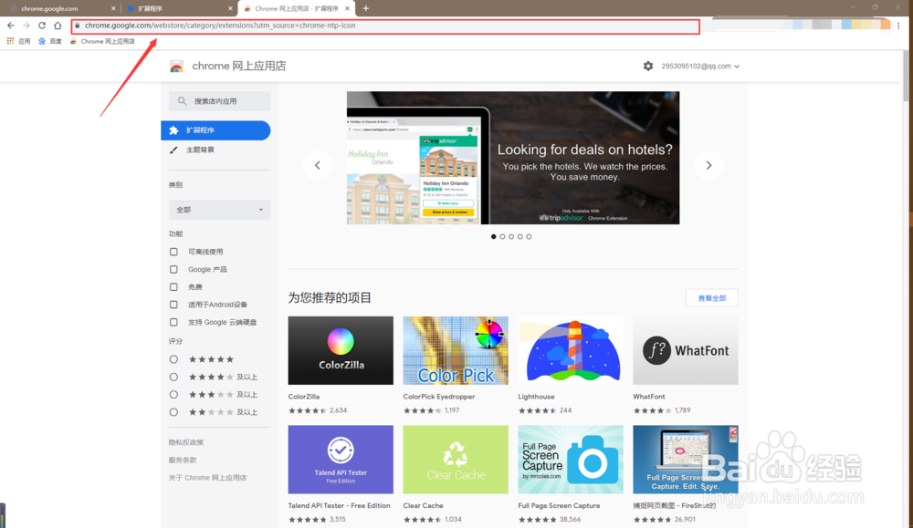Click the page vertical scrollbar
This screenshot has width=913, height=528.
coord(906,76)
